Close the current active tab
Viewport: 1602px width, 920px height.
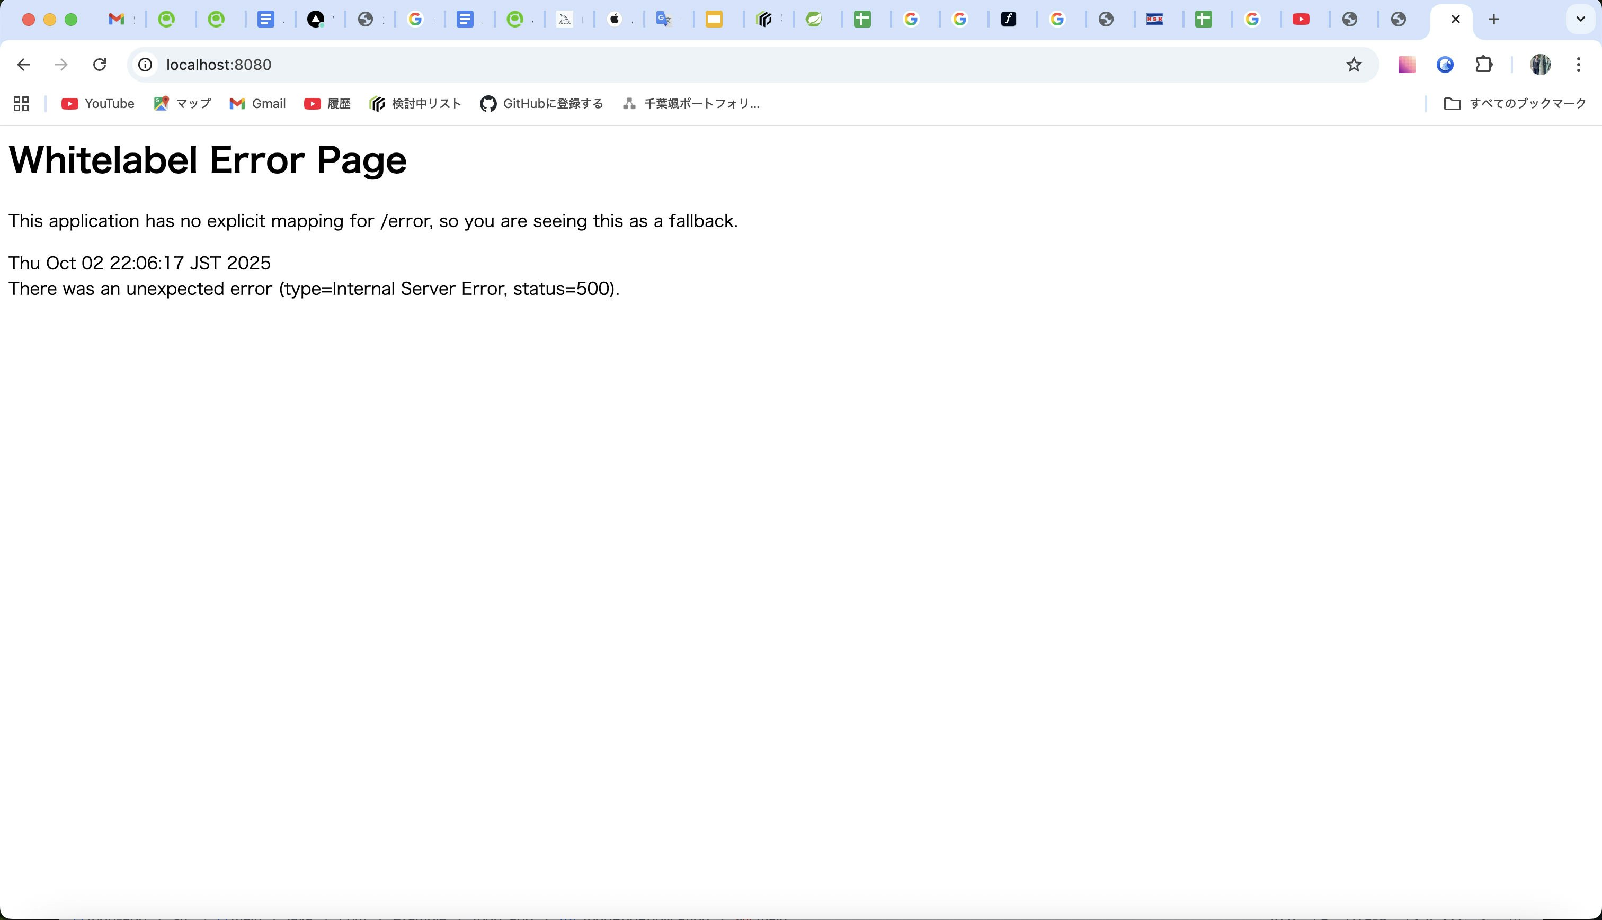pos(1455,20)
